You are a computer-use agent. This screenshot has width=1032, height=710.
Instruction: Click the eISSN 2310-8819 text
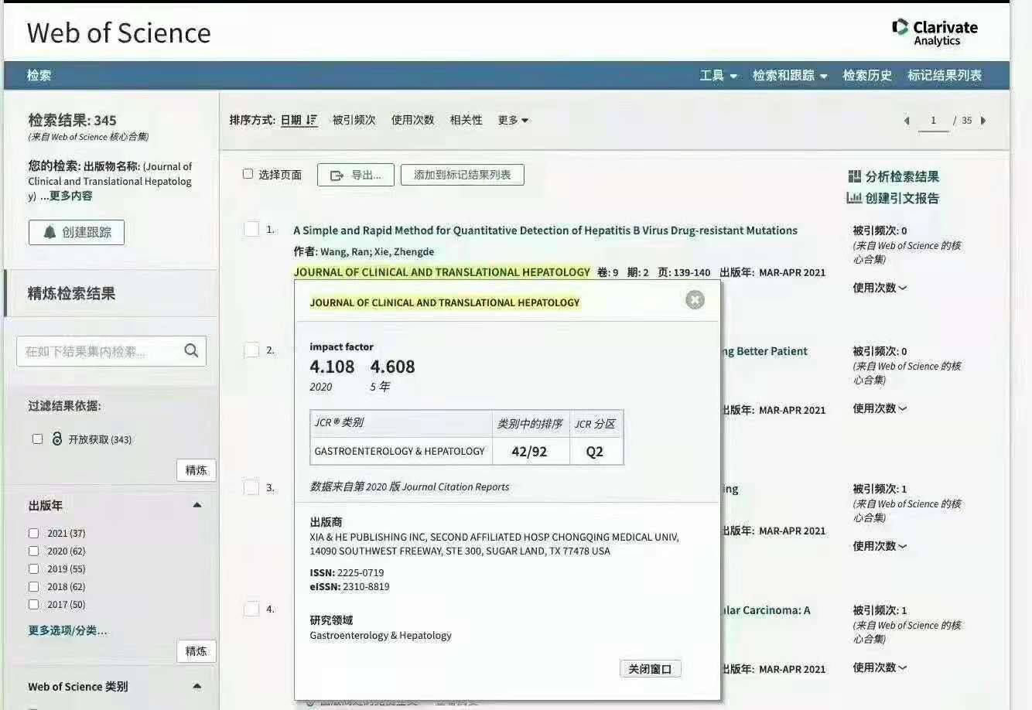click(x=350, y=587)
